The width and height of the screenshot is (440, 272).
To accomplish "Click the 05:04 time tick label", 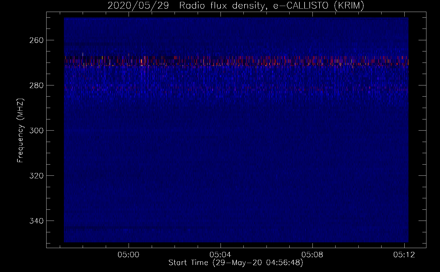I will 221,255.
